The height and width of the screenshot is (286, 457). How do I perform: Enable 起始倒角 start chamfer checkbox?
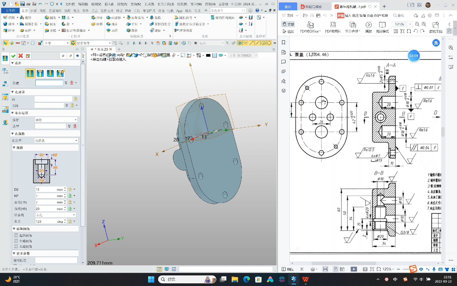point(16,235)
